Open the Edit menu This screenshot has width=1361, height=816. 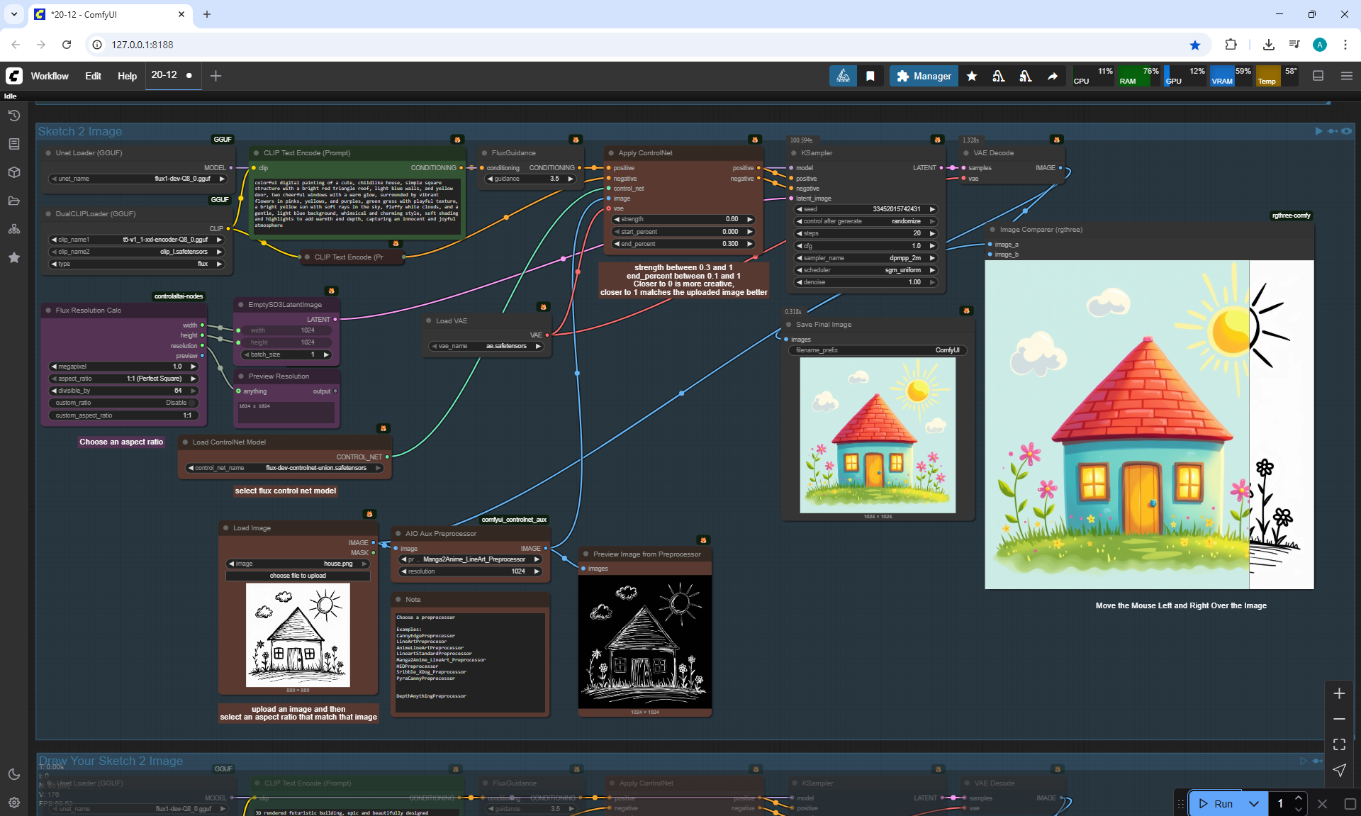coord(93,76)
